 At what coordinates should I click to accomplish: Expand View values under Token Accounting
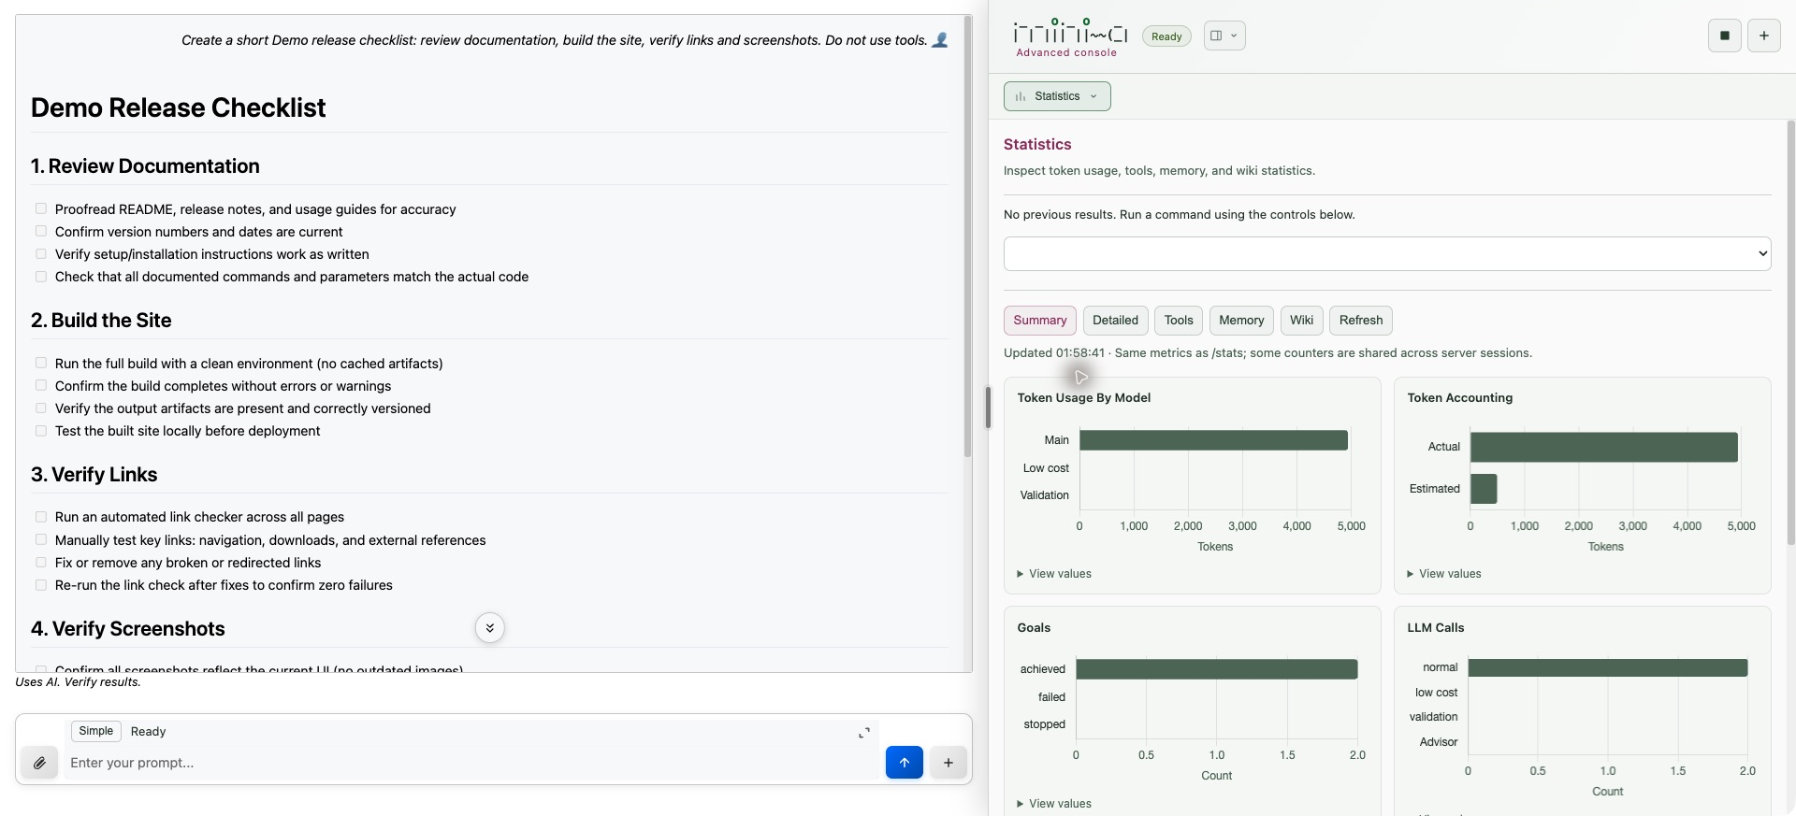[x=1444, y=574]
